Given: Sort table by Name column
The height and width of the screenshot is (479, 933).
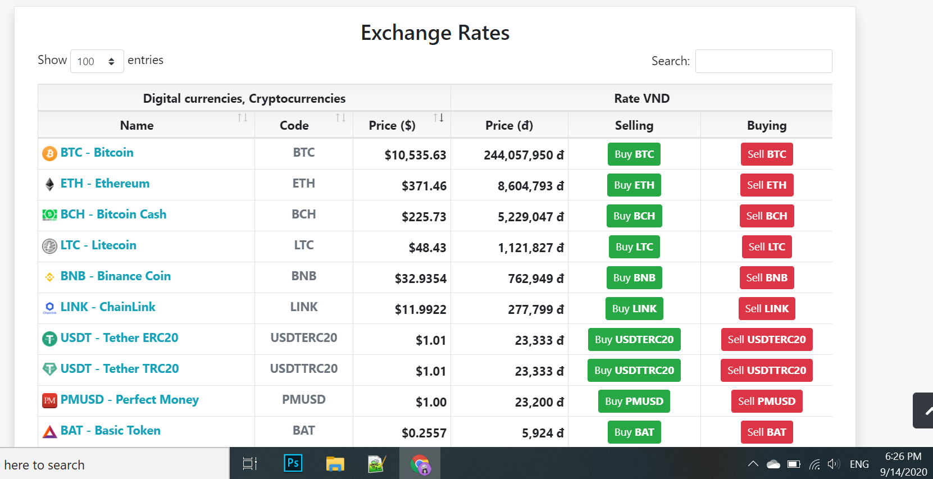Looking at the screenshot, I should pos(242,118).
